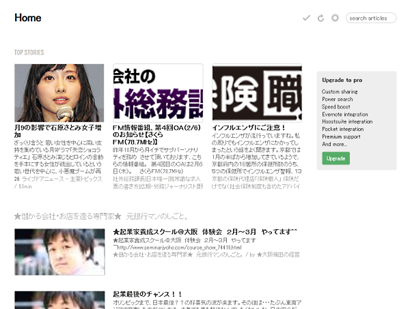The image size is (410, 309).
Task: Click the Home page title
Action: [28, 18]
